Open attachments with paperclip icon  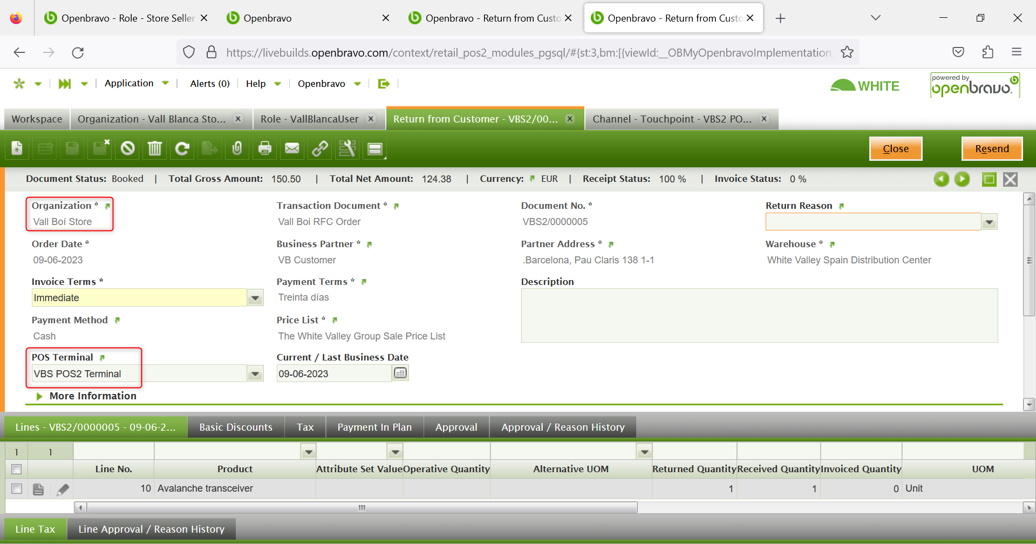237,148
